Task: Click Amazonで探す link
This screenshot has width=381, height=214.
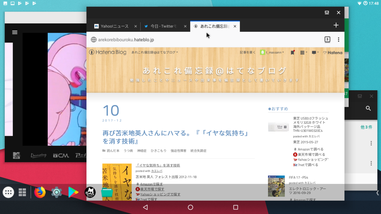Action: point(151,184)
